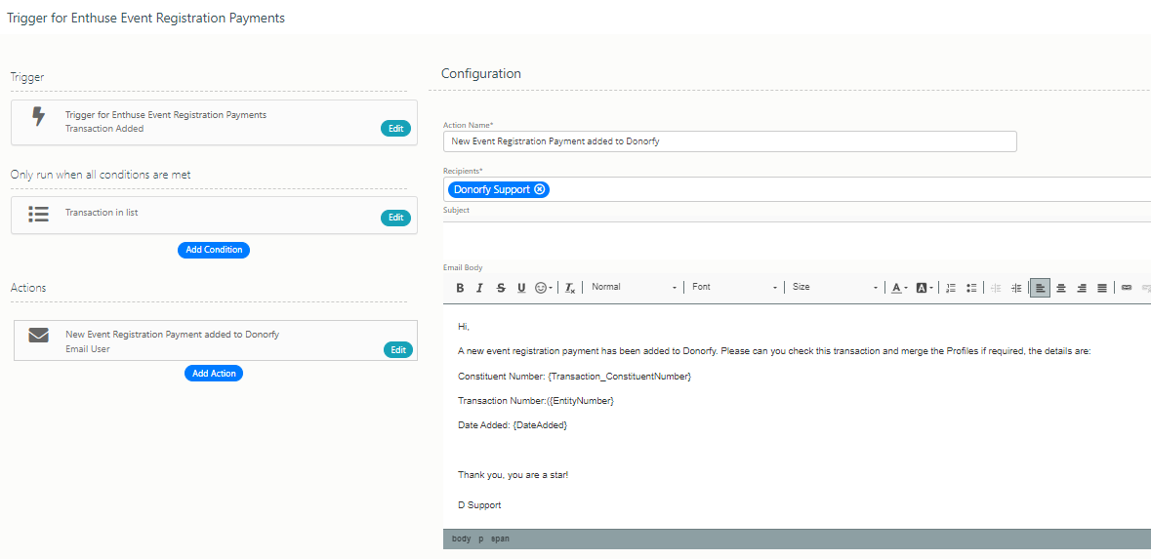The width and height of the screenshot is (1151, 559).
Task: Toggle bold formatting in email body
Action: point(460,288)
